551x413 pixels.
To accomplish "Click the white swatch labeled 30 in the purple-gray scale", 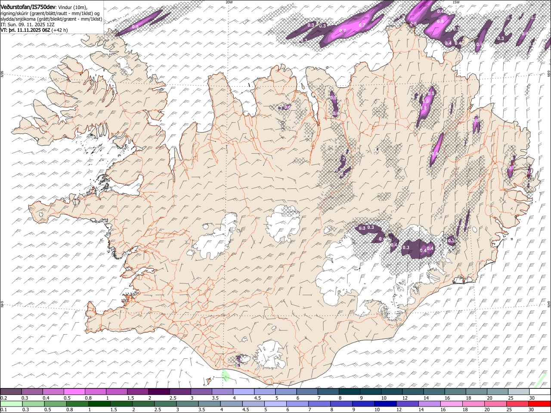I will coord(539,392).
